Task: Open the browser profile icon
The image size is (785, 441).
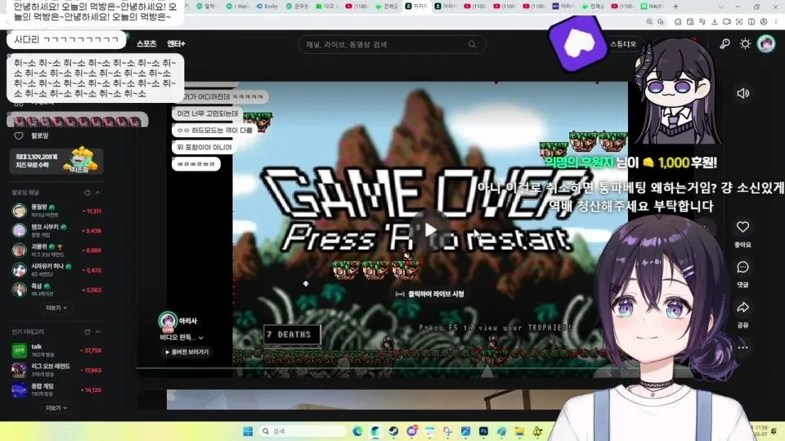Action: click(764, 21)
